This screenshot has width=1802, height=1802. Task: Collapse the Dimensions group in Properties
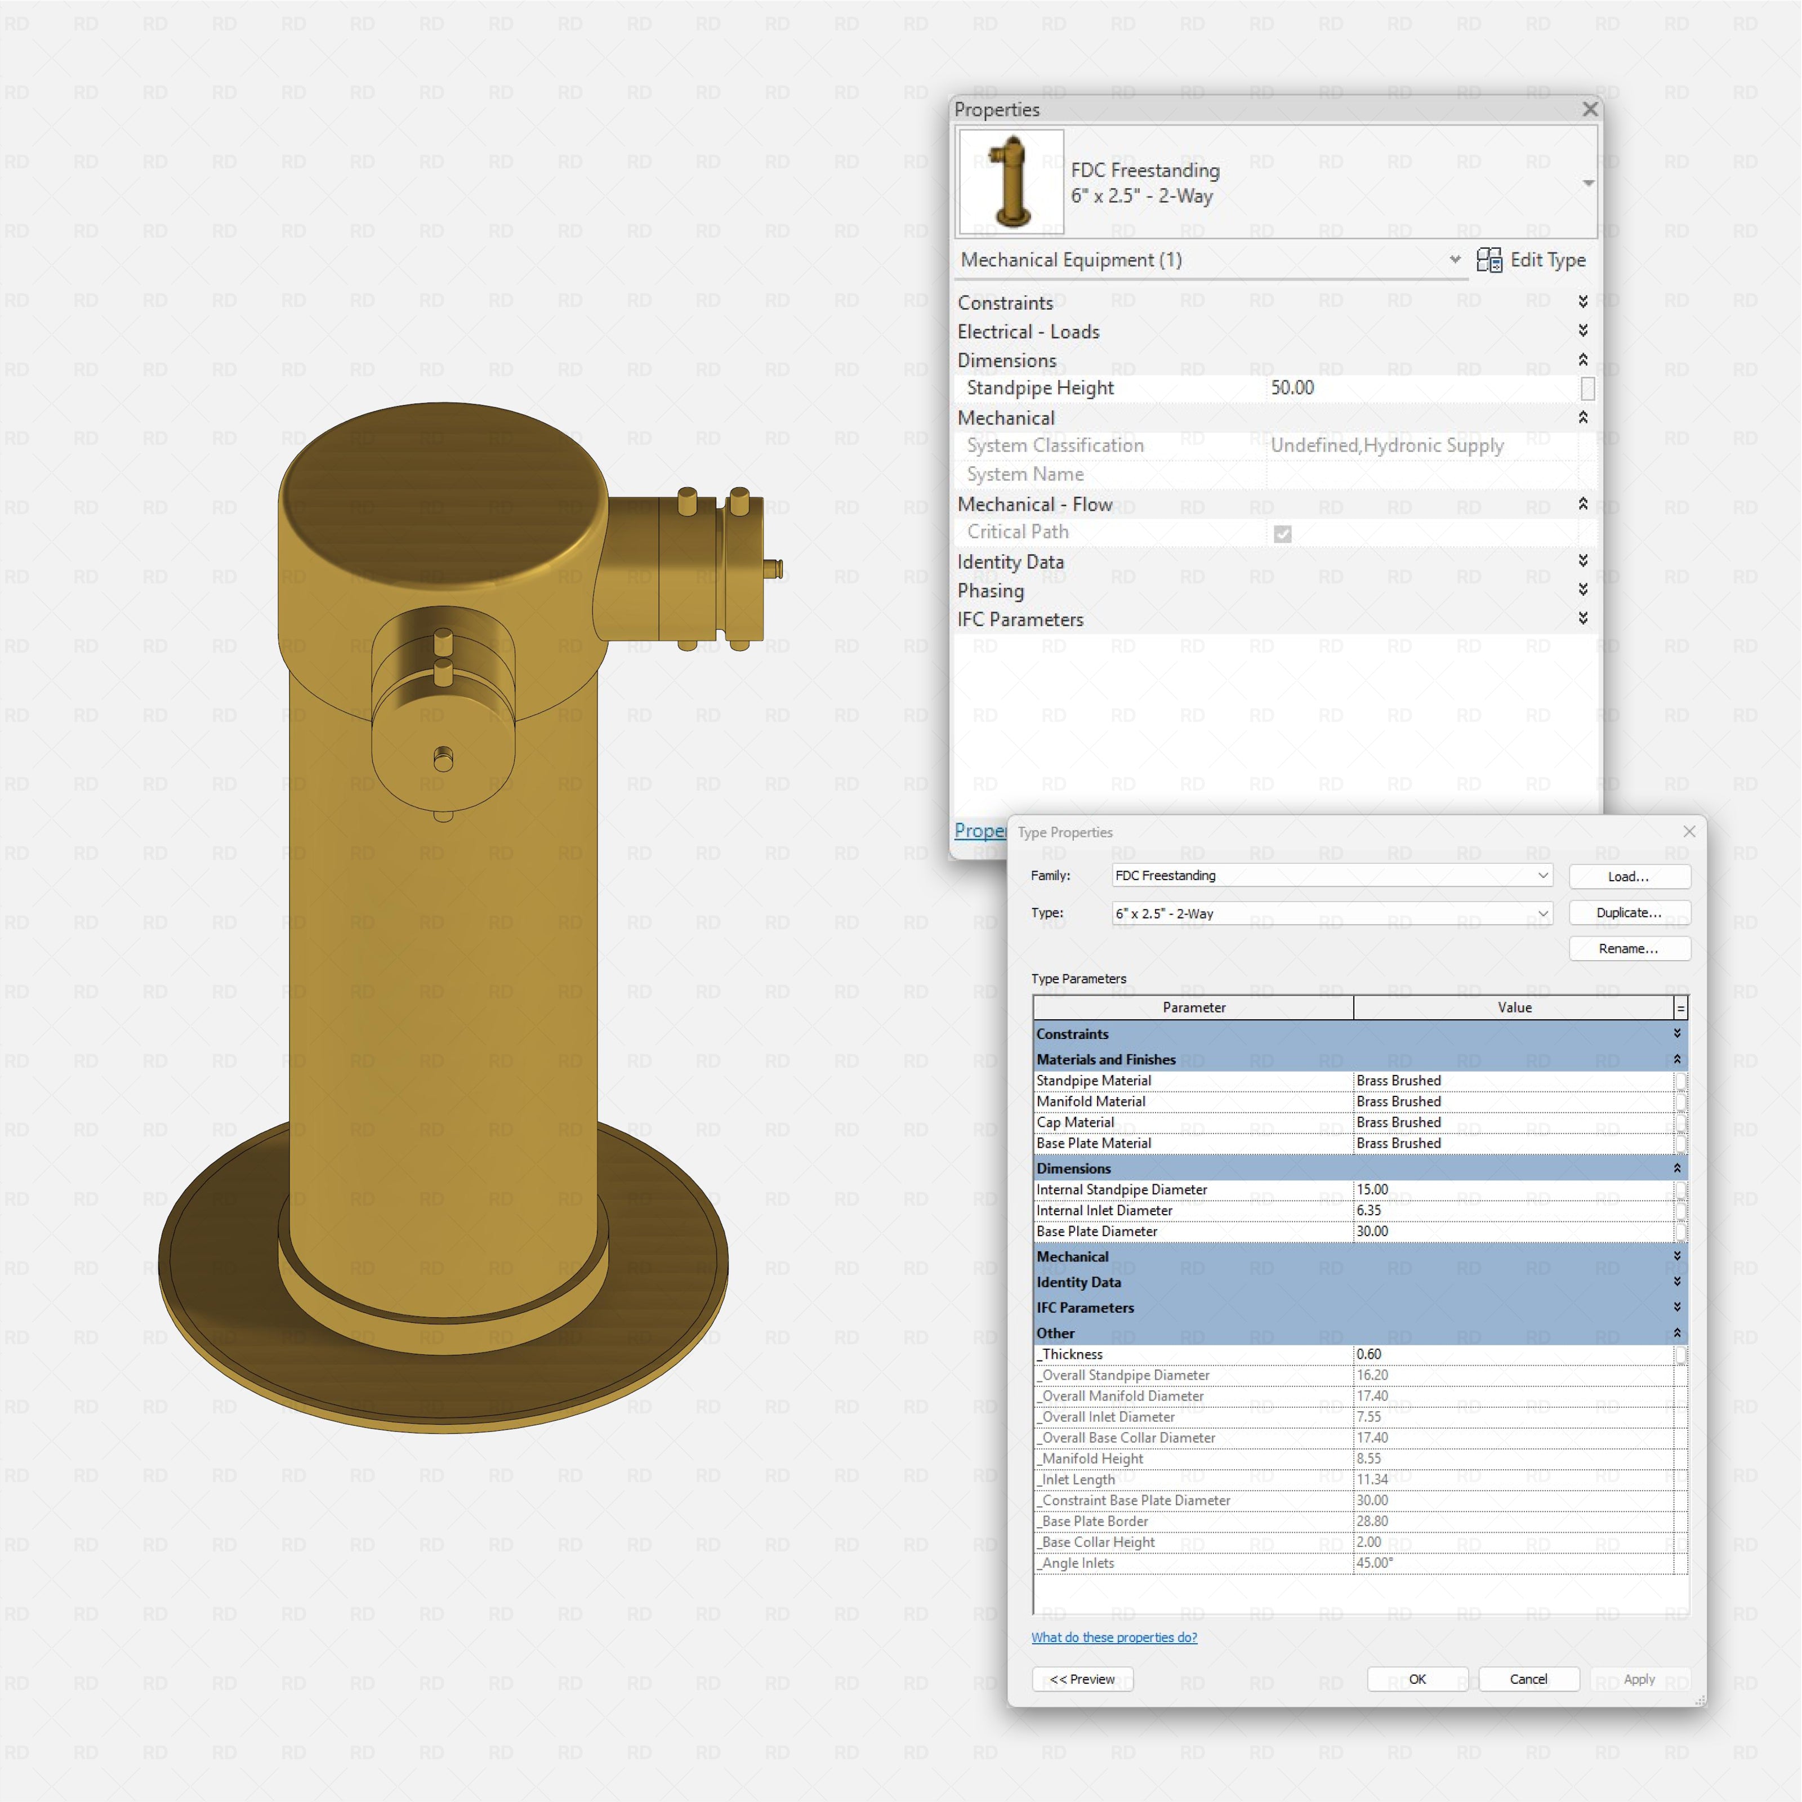[1583, 360]
